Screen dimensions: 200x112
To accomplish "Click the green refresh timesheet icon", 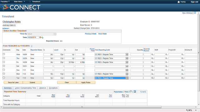I will (x=42, y=38).
